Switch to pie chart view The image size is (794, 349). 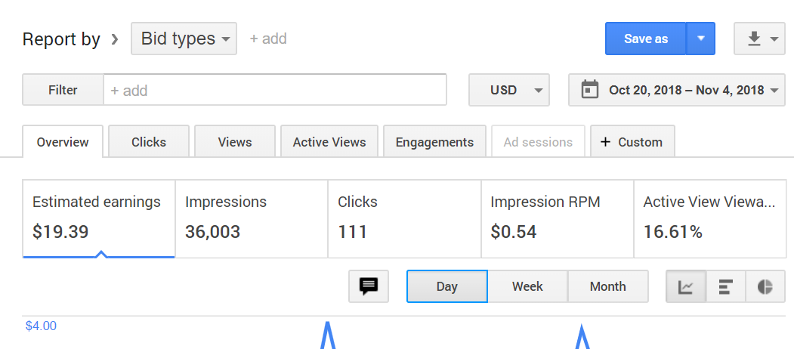point(765,286)
